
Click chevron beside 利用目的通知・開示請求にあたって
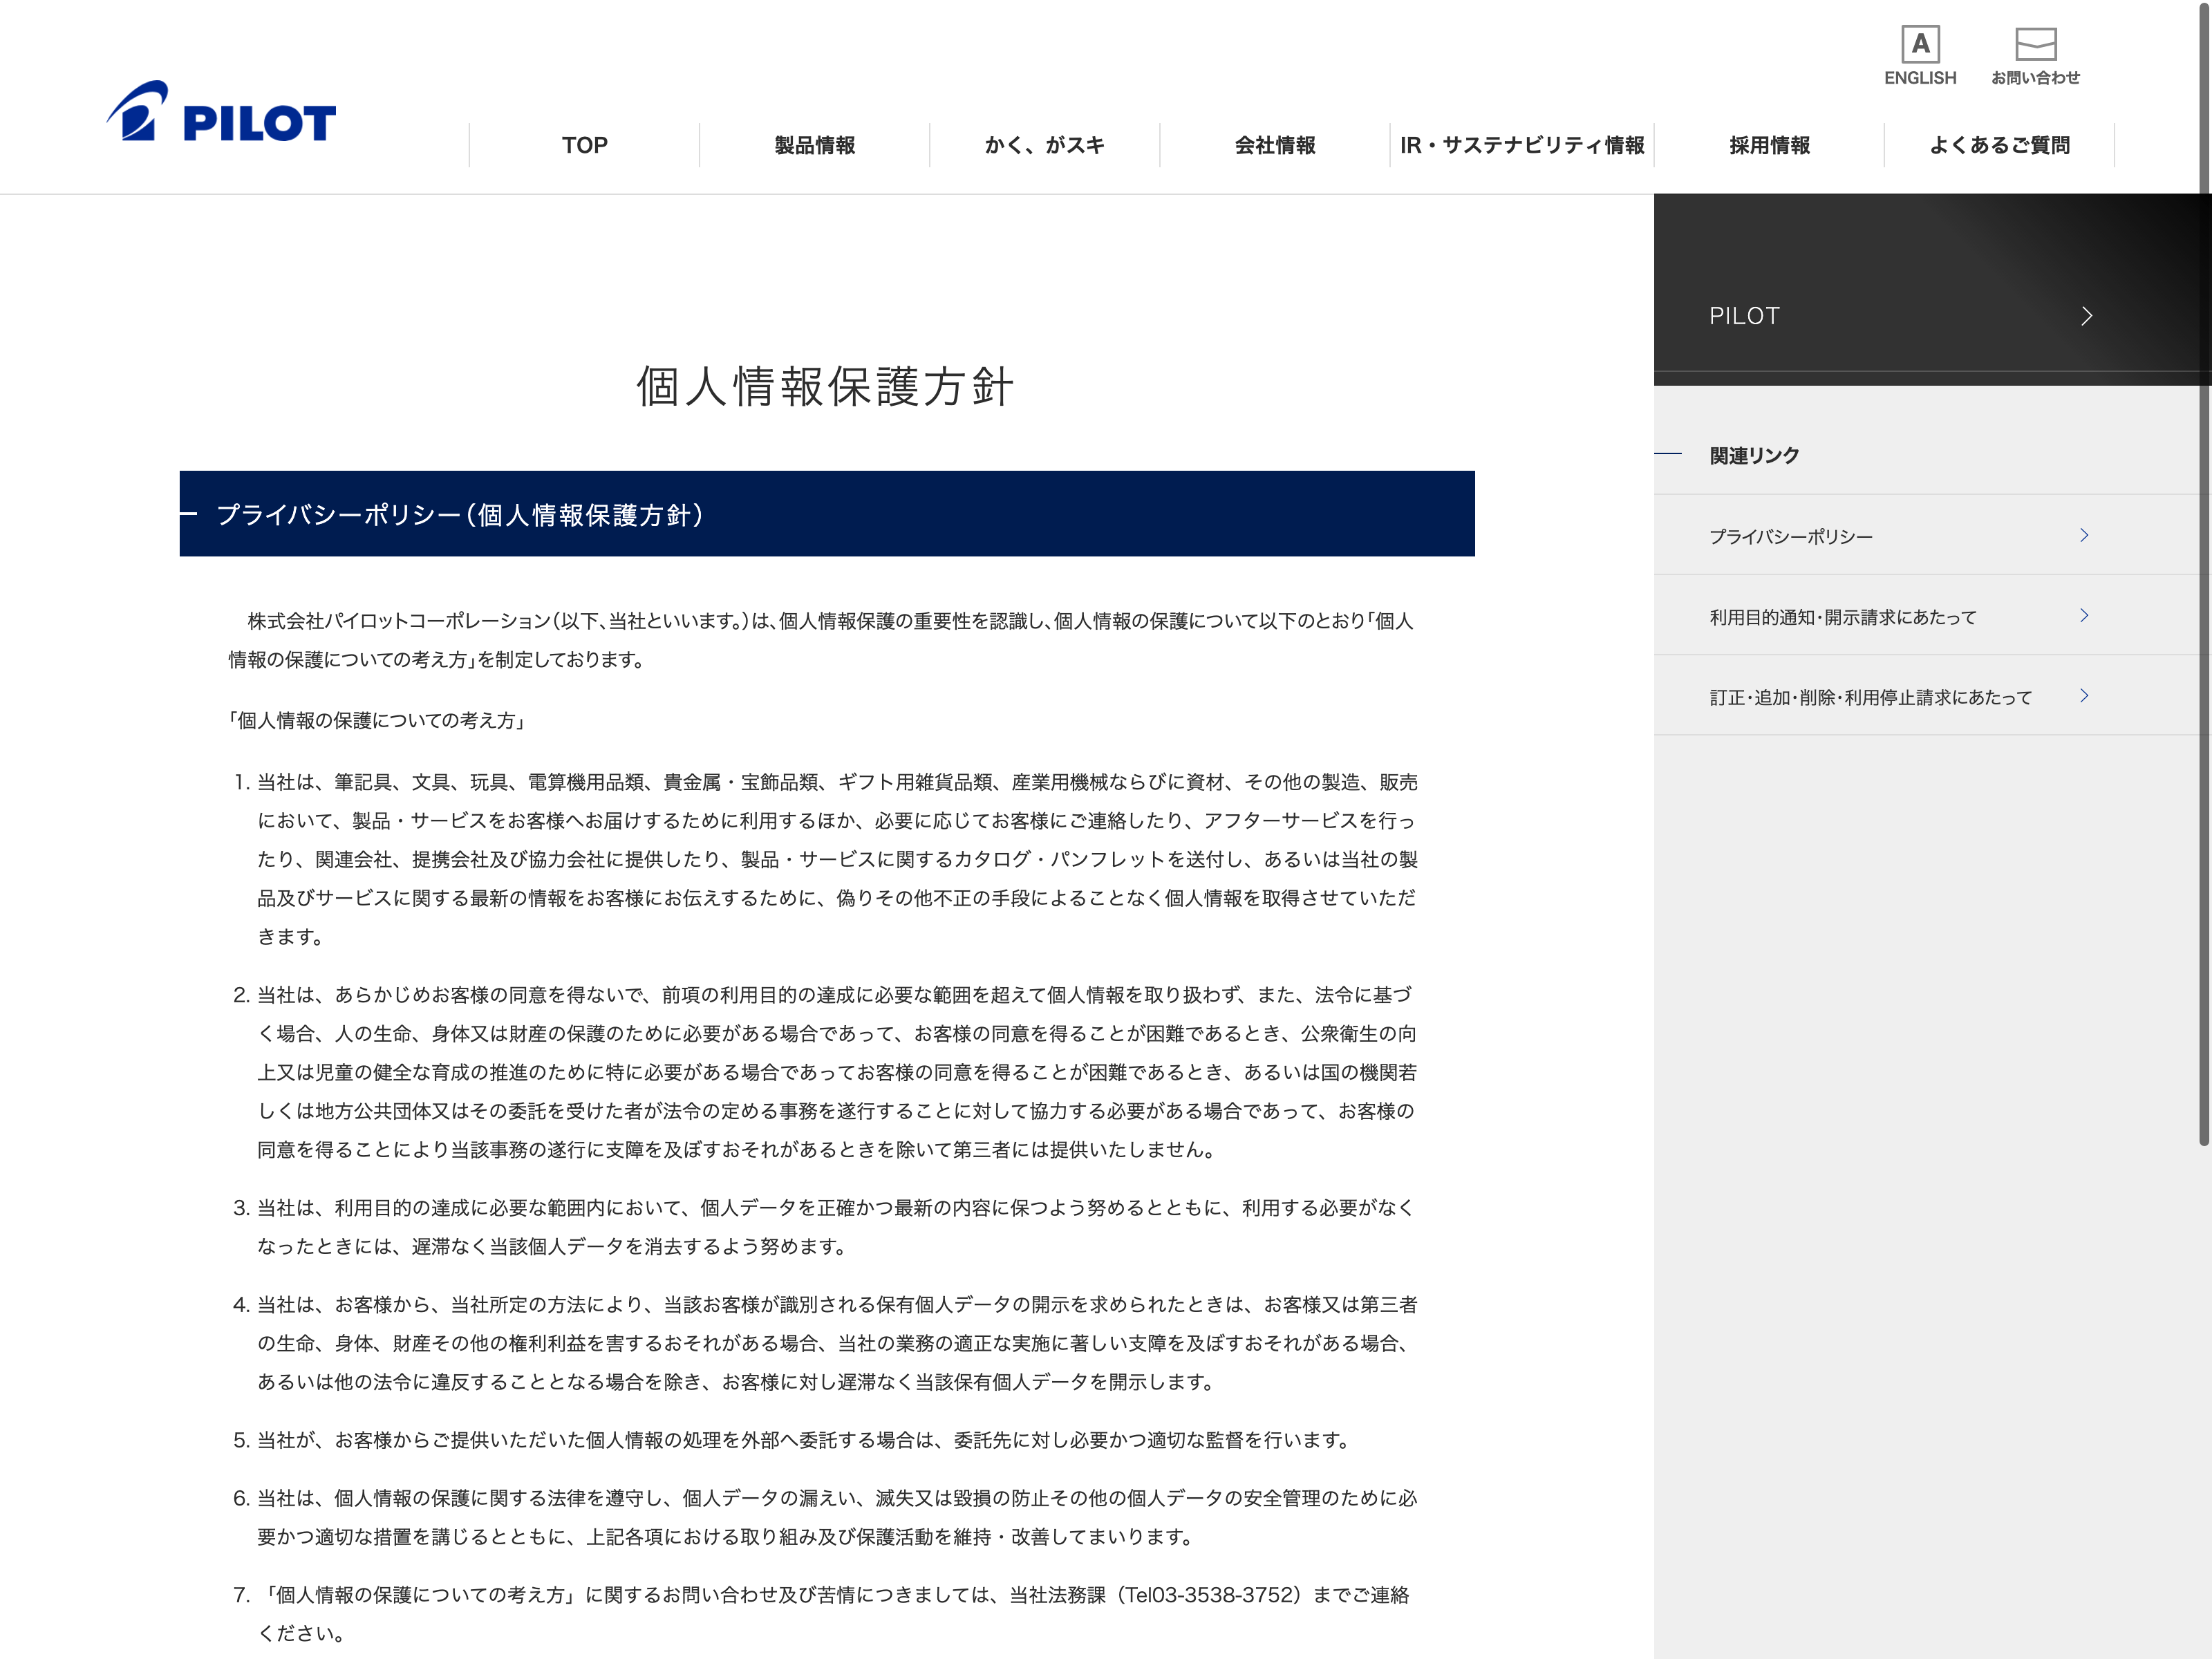tap(2084, 615)
